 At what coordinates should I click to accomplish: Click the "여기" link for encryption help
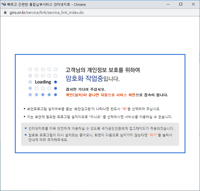pyautogui.click(x=153, y=135)
